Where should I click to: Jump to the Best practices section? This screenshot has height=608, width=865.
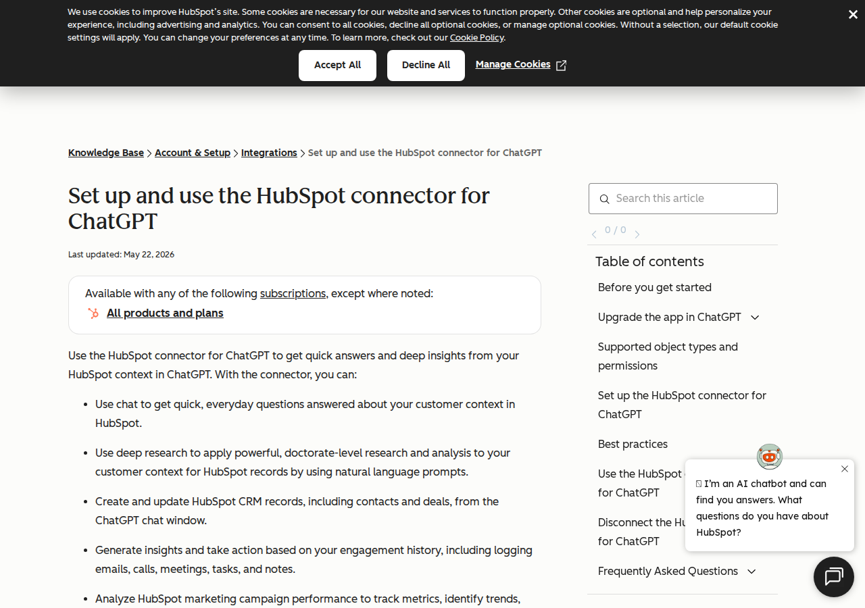633,444
